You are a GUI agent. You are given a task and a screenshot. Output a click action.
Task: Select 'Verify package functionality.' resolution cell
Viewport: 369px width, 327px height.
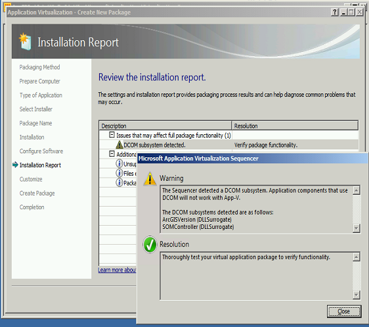tap(266, 145)
